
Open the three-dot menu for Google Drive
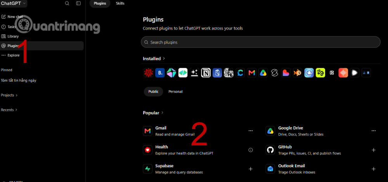click(374, 131)
